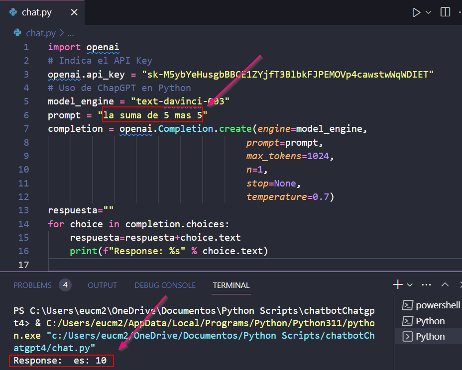
Task: Click the PS prompt path in terminal
Action: coord(194,317)
